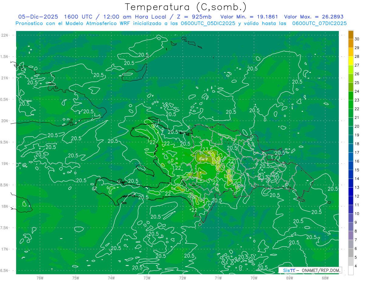
Task: Click the color scale swatch between 25 and 26
Action: coord(351,78)
